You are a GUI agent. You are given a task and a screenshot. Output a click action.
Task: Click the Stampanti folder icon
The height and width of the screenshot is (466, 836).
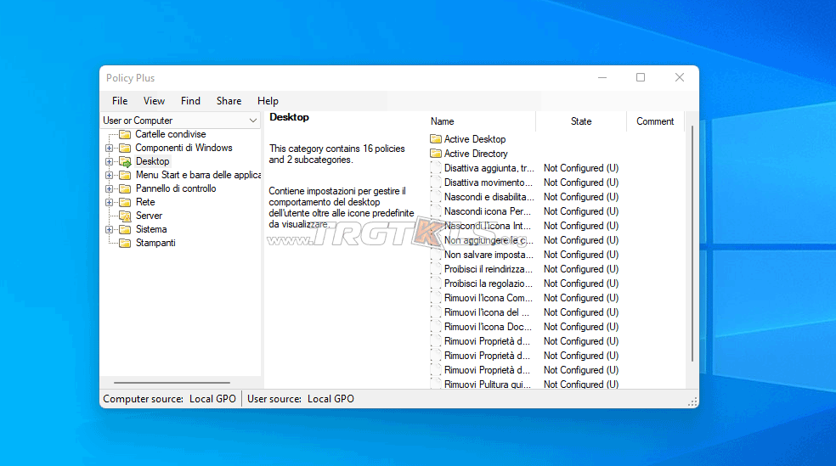coord(125,243)
